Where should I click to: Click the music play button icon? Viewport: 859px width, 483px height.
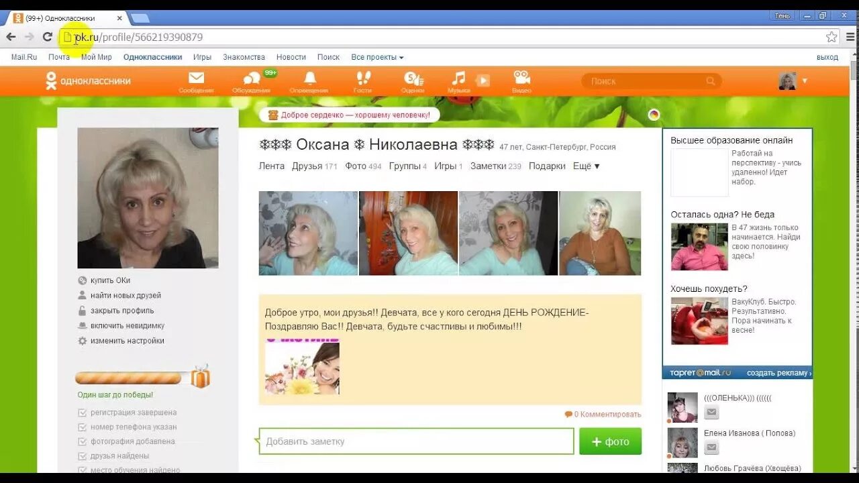tap(483, 80)
